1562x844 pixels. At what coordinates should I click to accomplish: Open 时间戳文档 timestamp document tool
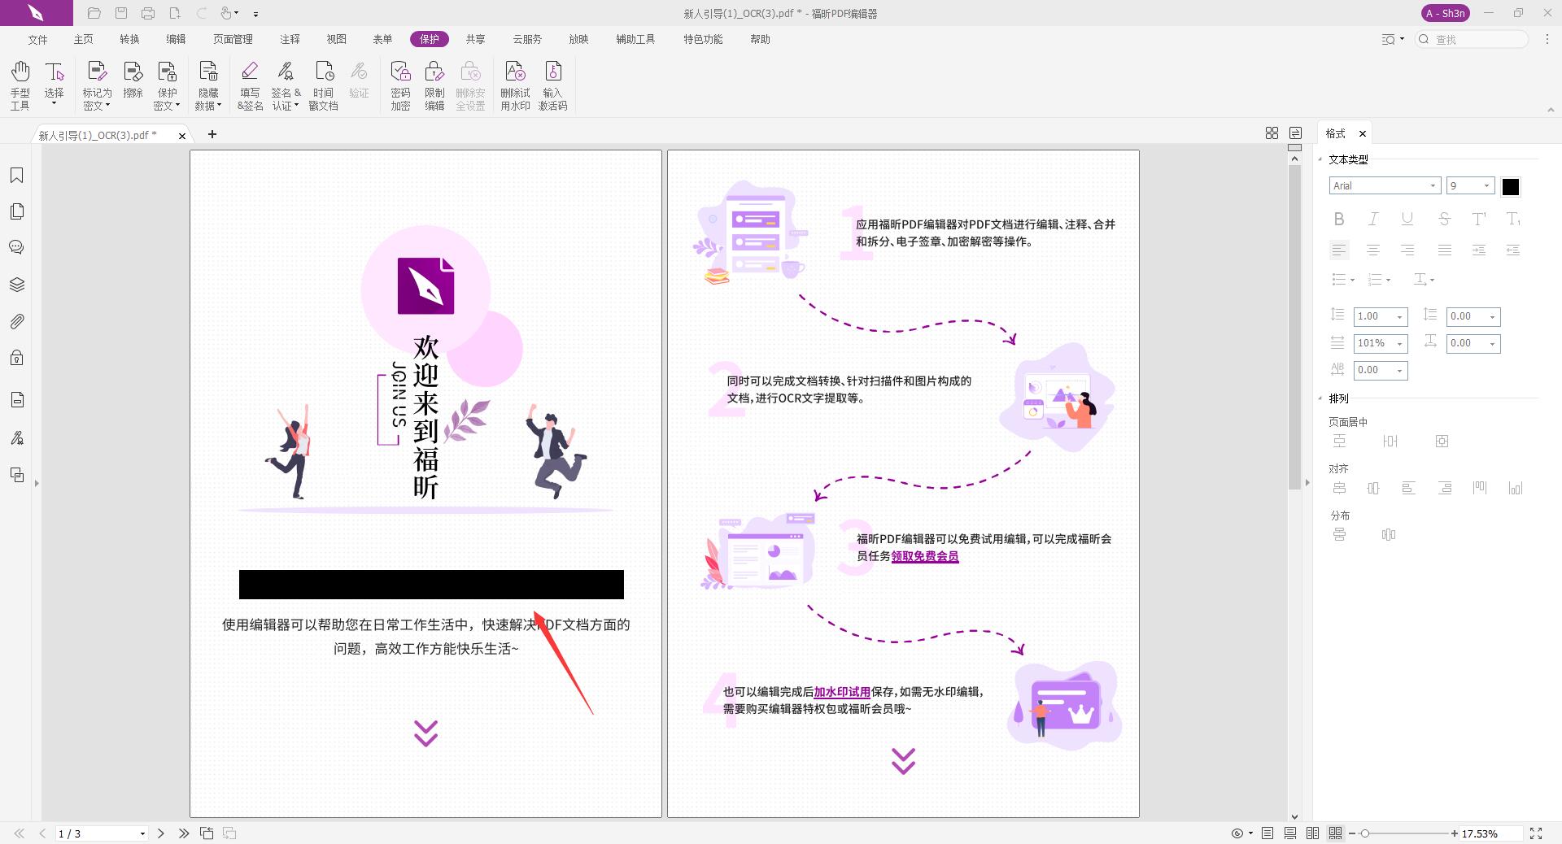click(322, 85)
